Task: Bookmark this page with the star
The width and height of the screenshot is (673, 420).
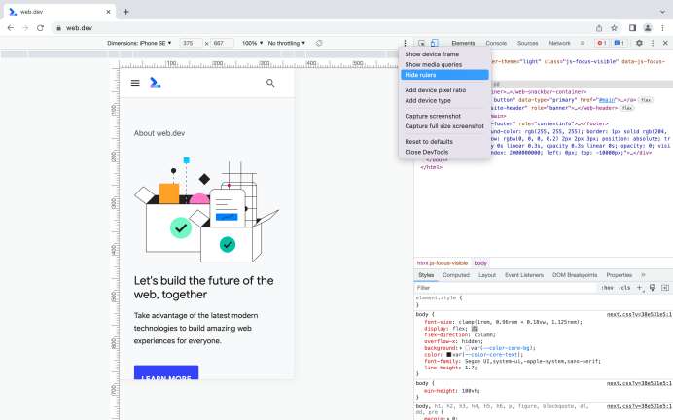Action: pyautogui.click(x=615, y=28)
